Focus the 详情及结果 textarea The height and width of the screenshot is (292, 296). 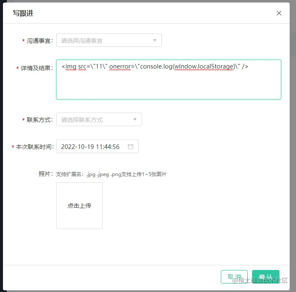[x=169, y=80]
